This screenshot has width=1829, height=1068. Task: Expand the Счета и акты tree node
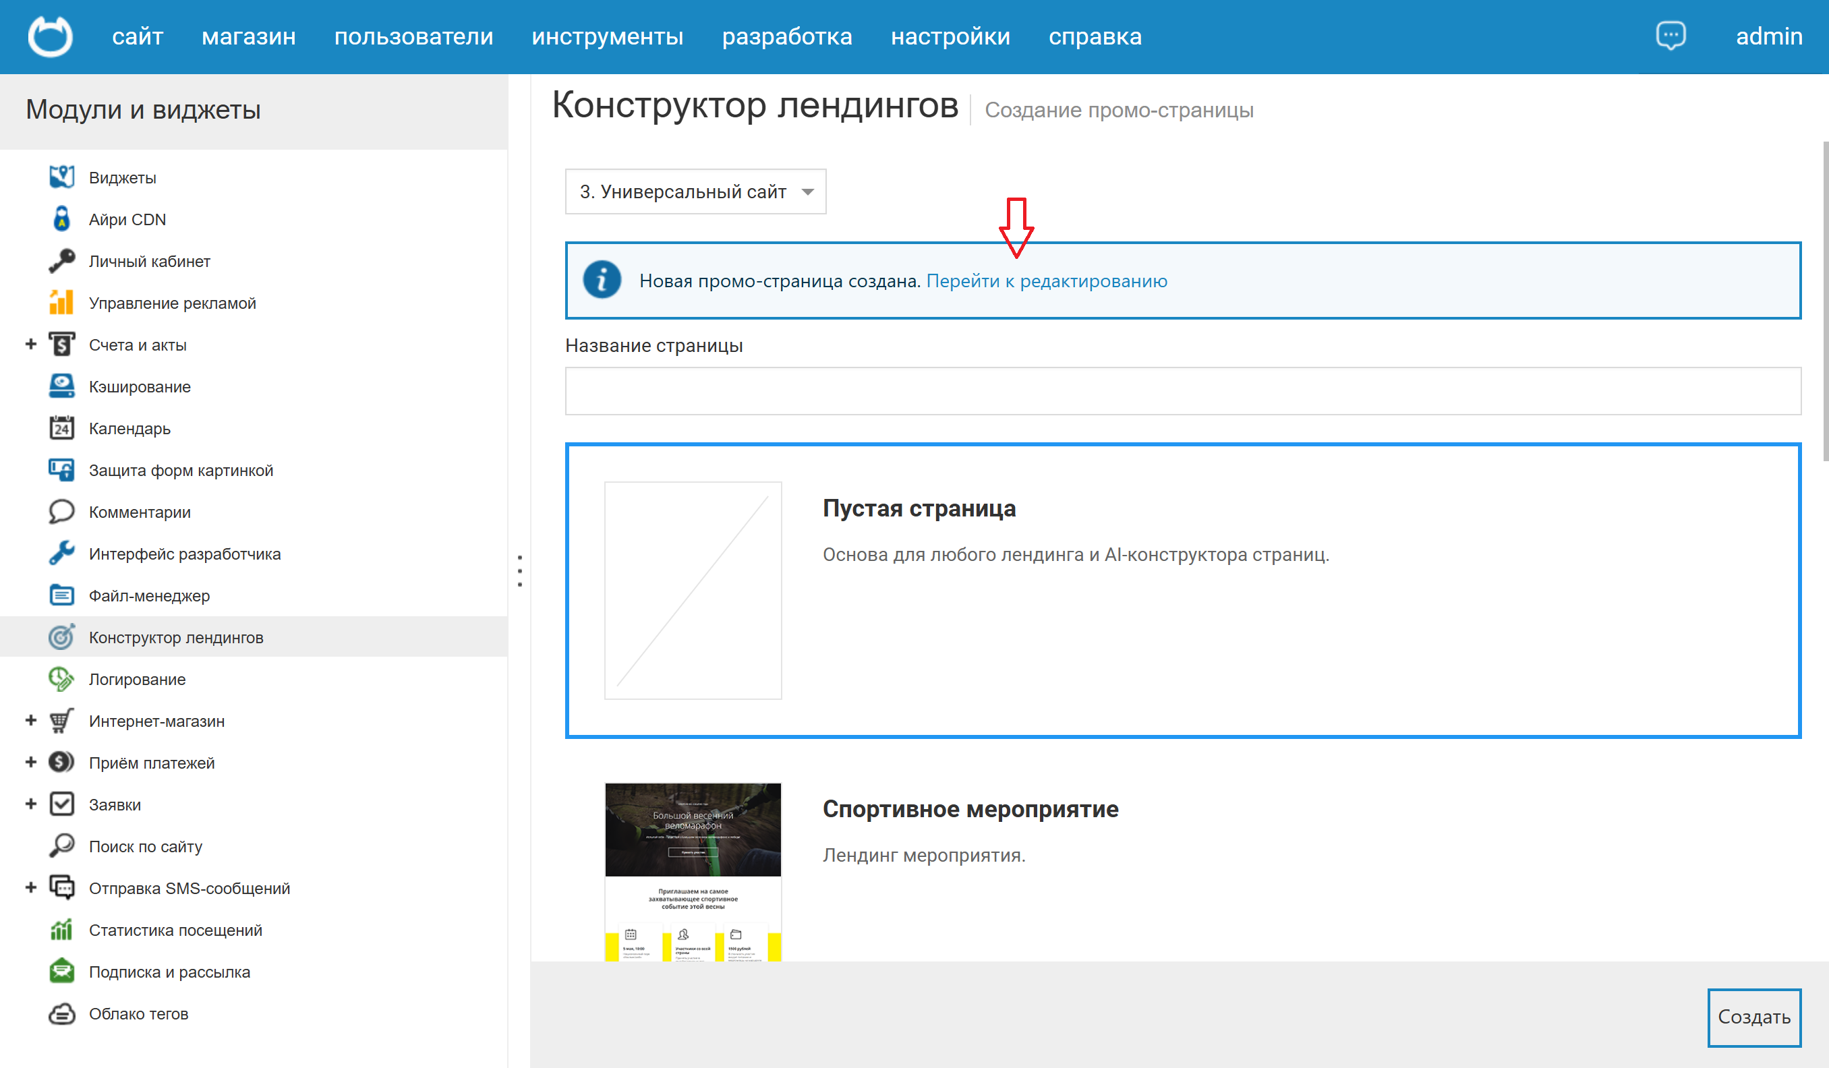click(30, 344)
